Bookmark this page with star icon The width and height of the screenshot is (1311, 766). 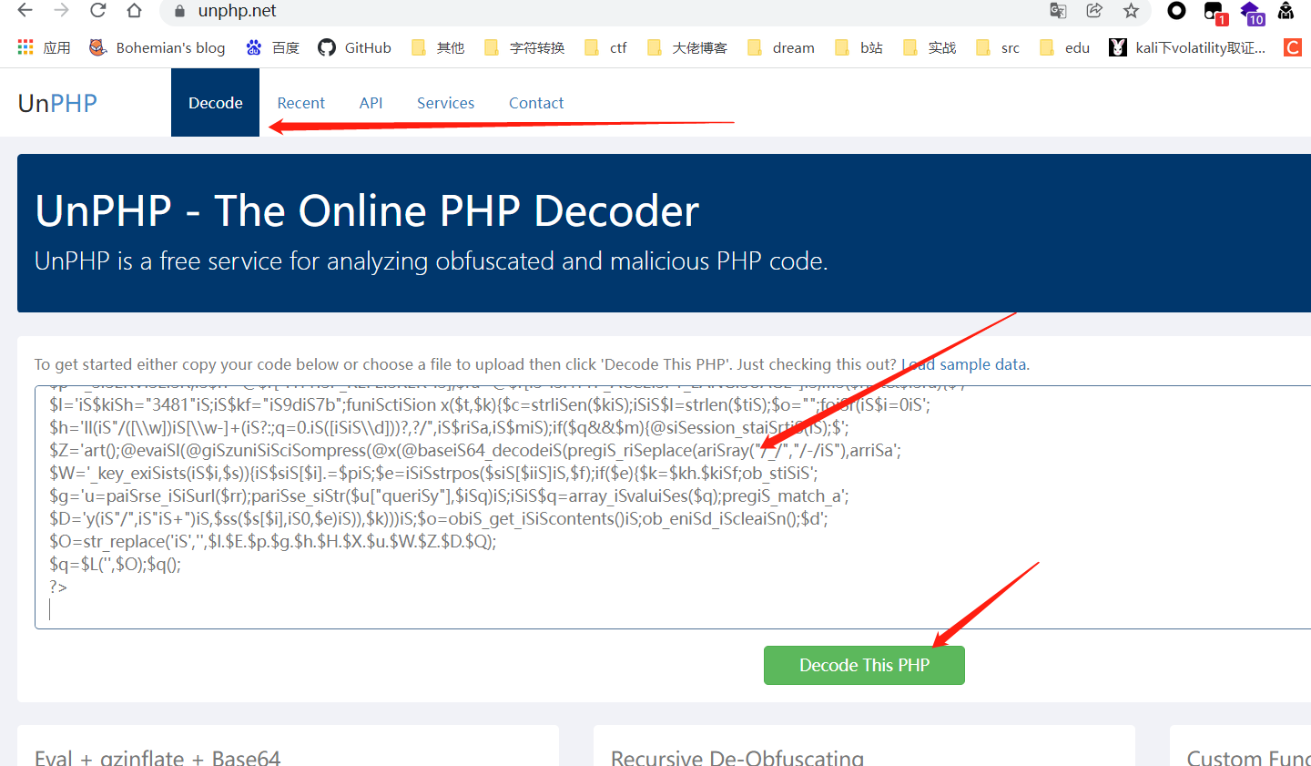[1131, 11]
